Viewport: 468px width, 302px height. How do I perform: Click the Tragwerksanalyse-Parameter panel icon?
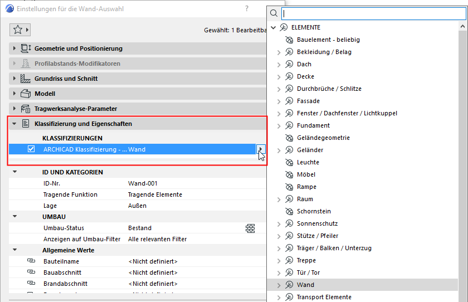point(26,109)
